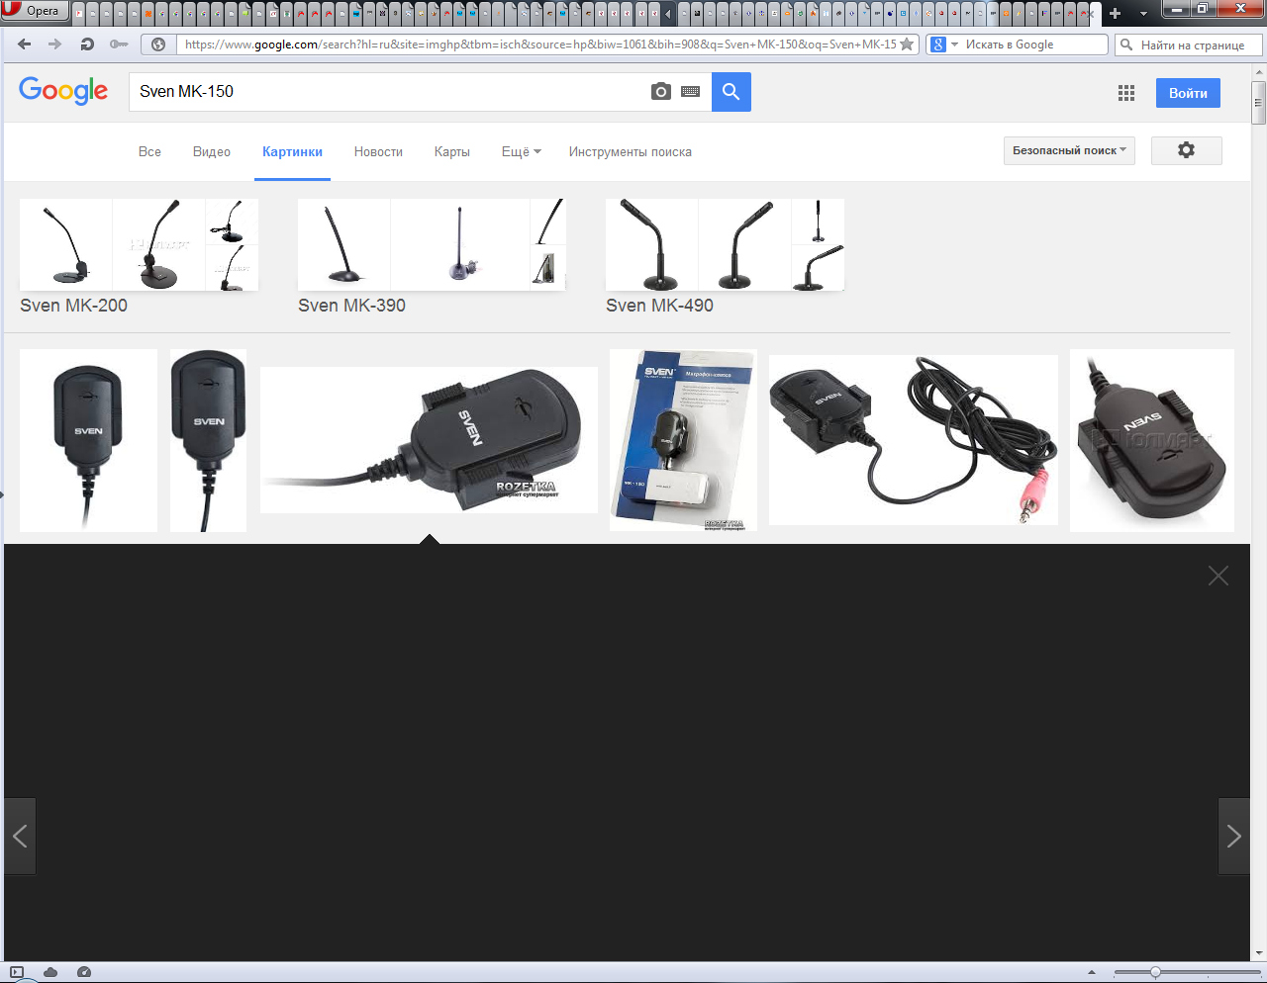The image size is (1267, 983).
Task: Reload the current page
Action: [86, 45]
